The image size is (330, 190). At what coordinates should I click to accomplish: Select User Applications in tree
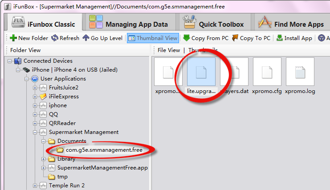click(63, 79)
